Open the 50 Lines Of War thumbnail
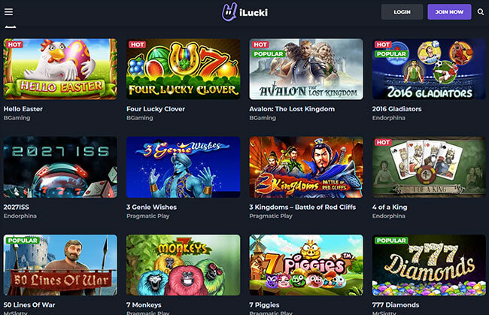 click(x=60, y=265)
